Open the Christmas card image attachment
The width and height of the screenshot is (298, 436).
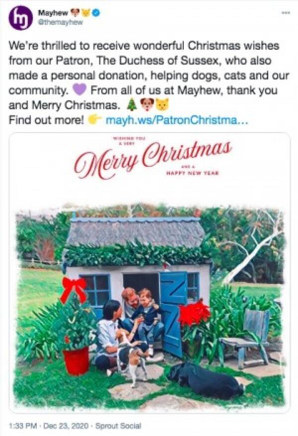149,272
